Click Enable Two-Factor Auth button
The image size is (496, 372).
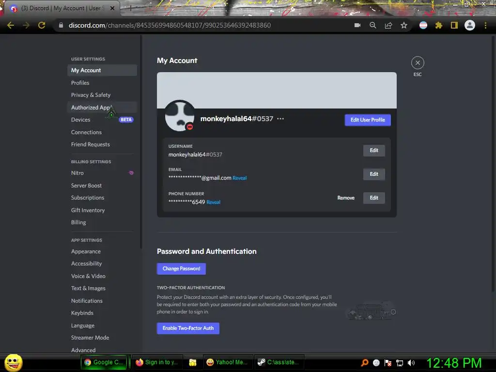pyautogui.click(x=188, y=328)
